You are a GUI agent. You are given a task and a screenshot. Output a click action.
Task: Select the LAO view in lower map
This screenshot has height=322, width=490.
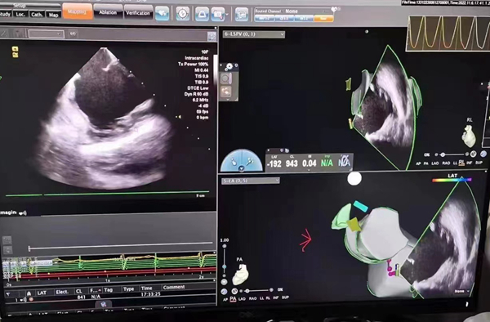coord(242,299)
